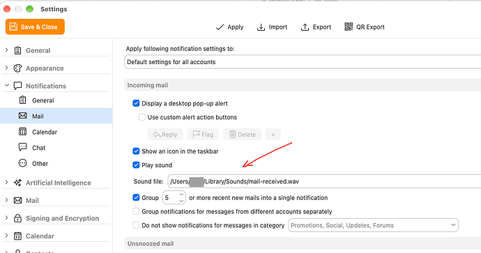Click the Apply checkmark icon

(220, 27)
